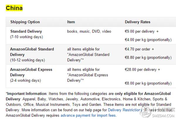Screen dimensions: 176x119
Task: Select the AmazonGlobal Express Delivery option text
Action: 31,72
